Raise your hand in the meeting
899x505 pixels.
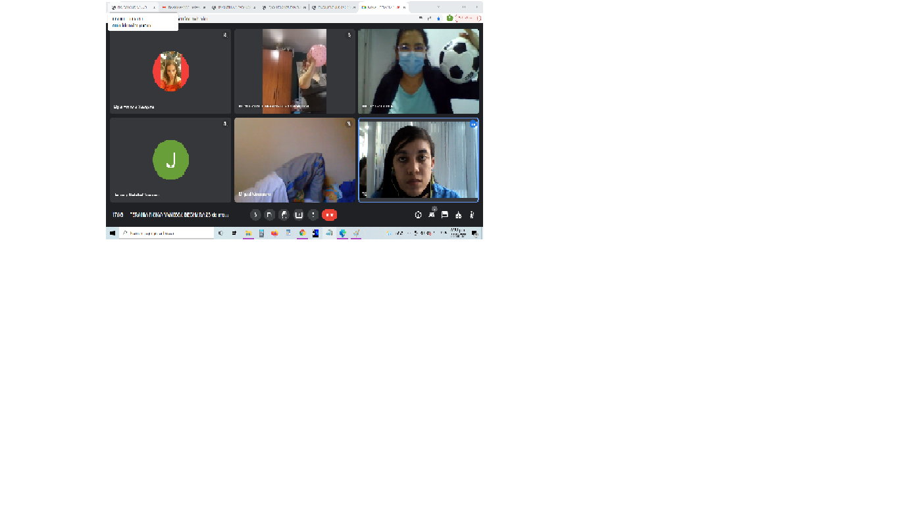tap(284, 215)
